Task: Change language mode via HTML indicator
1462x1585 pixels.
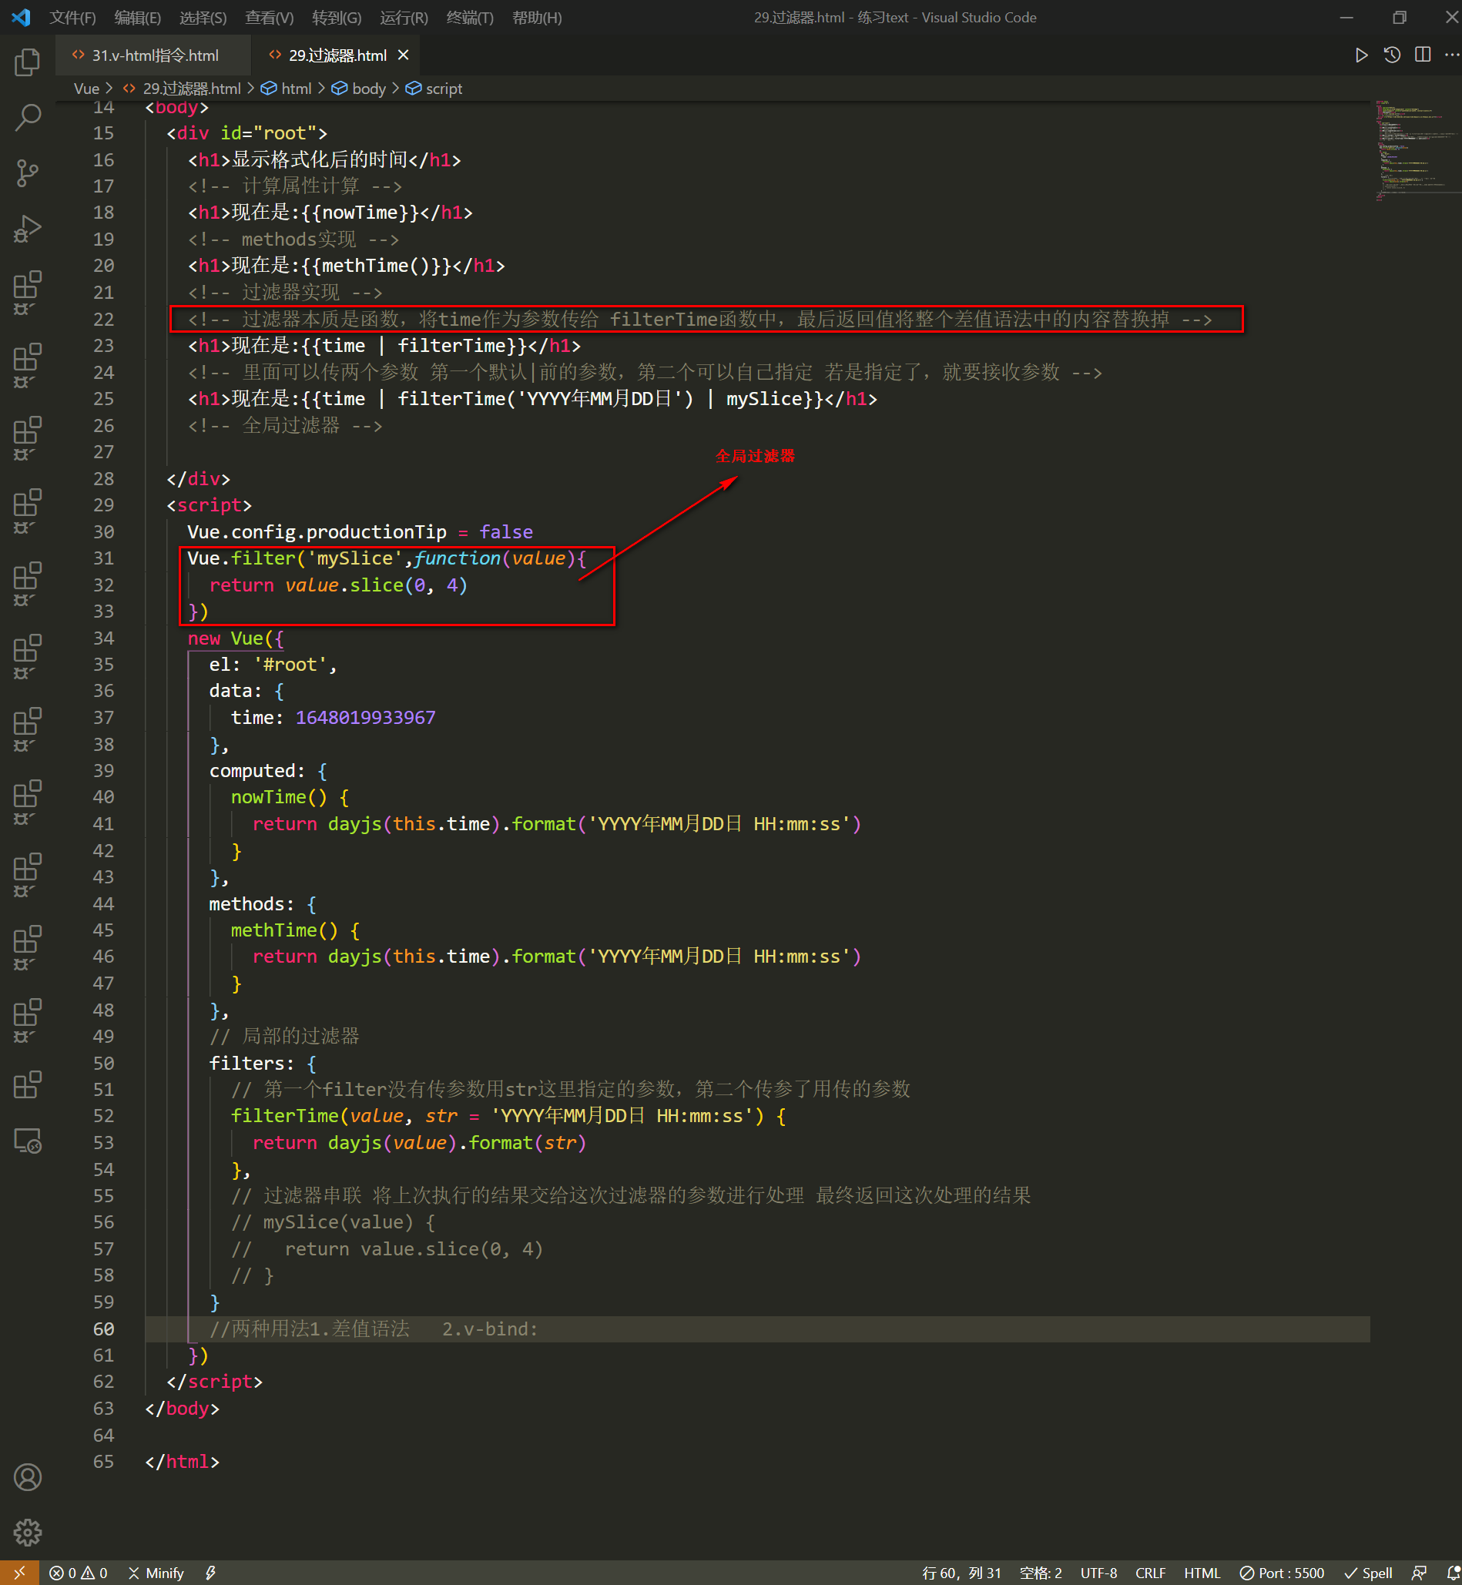Action: click(x=1202, y=1573)
